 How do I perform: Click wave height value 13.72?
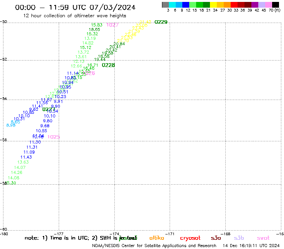83,52
